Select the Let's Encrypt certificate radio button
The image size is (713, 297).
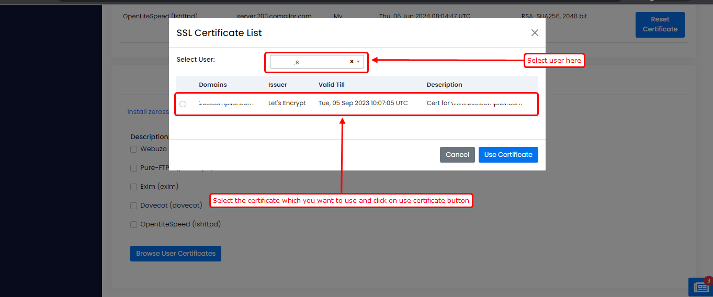click(x=183, y=104)
